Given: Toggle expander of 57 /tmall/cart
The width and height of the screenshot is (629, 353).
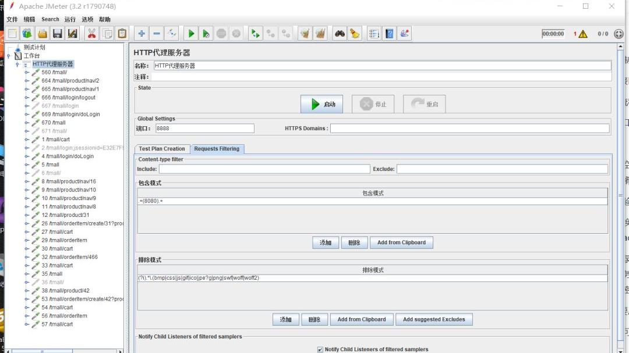Looking at the screenshot, I should [x=26, y=325].
